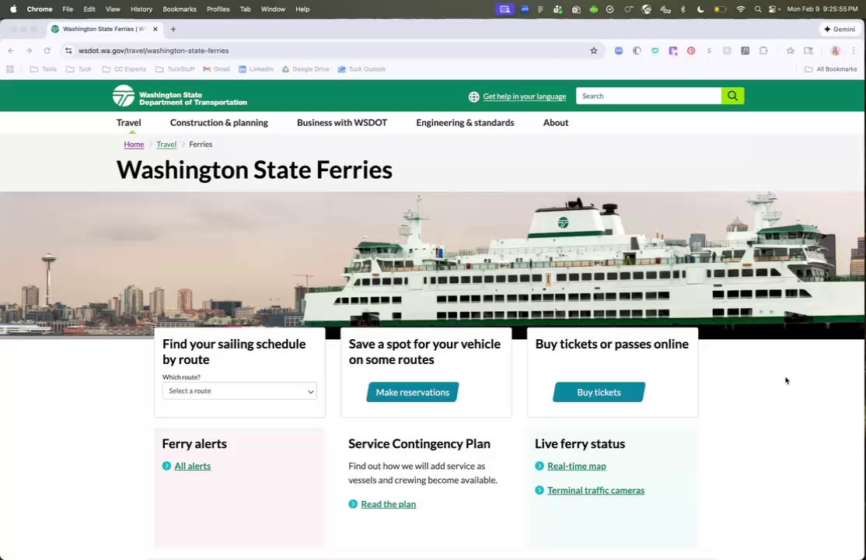Click the browser address bar URL
This screenshot has height=560, width=866.
(x=154, y=51)
